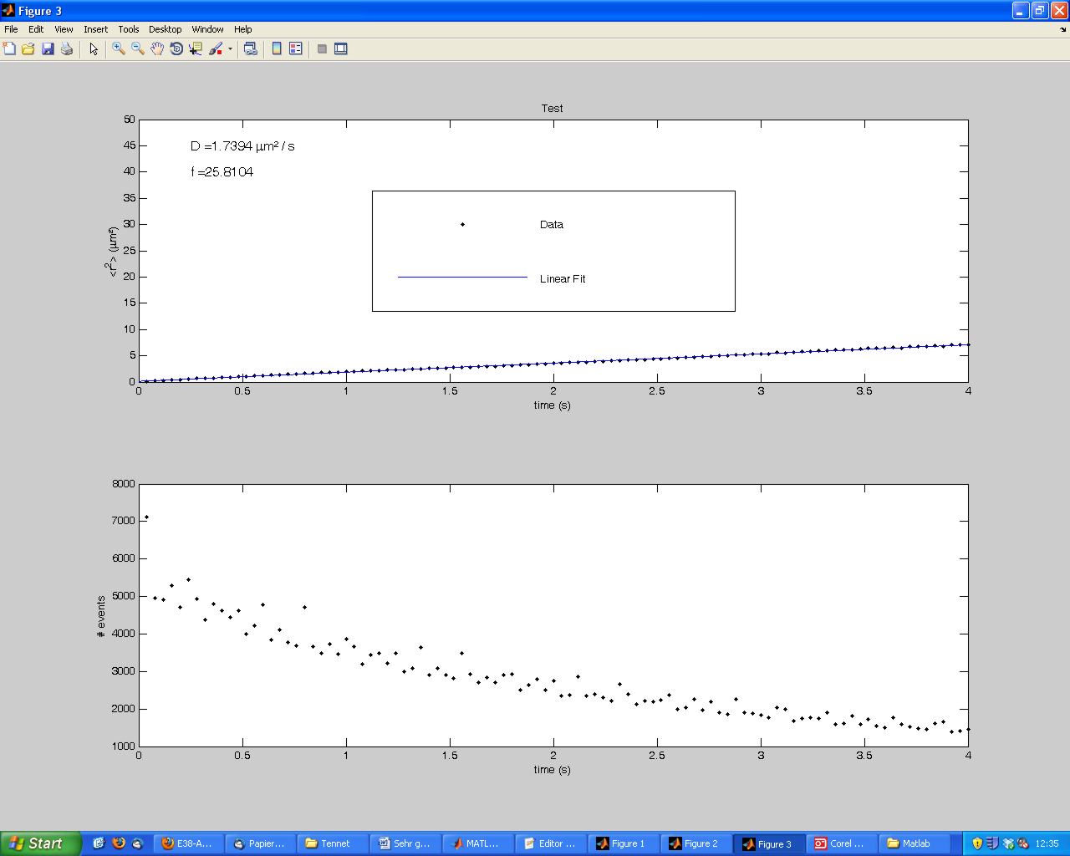Switch to Figure 1 in the taskbar
This screenshot has height=856, width=1070.
tap(621, 843)
